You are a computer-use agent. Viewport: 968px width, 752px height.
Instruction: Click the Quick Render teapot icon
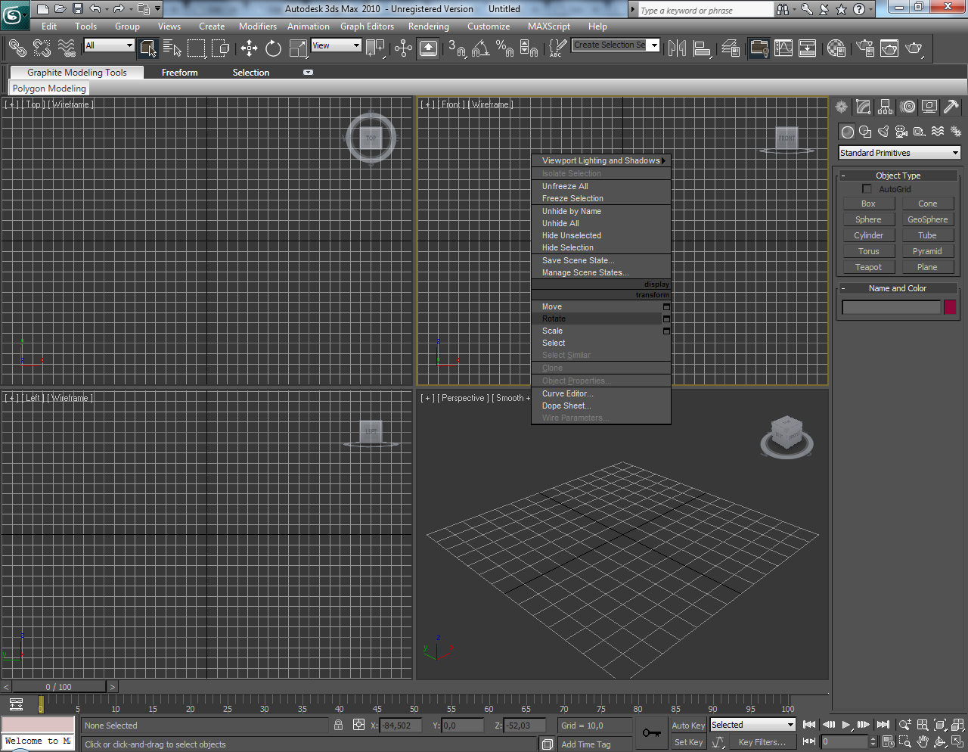(914, 48)
